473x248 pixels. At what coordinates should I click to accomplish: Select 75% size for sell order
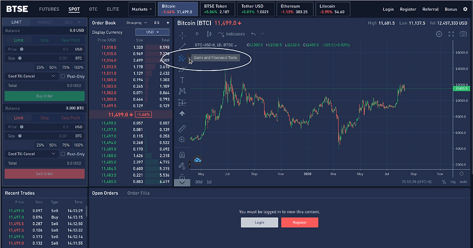tap(66, 145)
